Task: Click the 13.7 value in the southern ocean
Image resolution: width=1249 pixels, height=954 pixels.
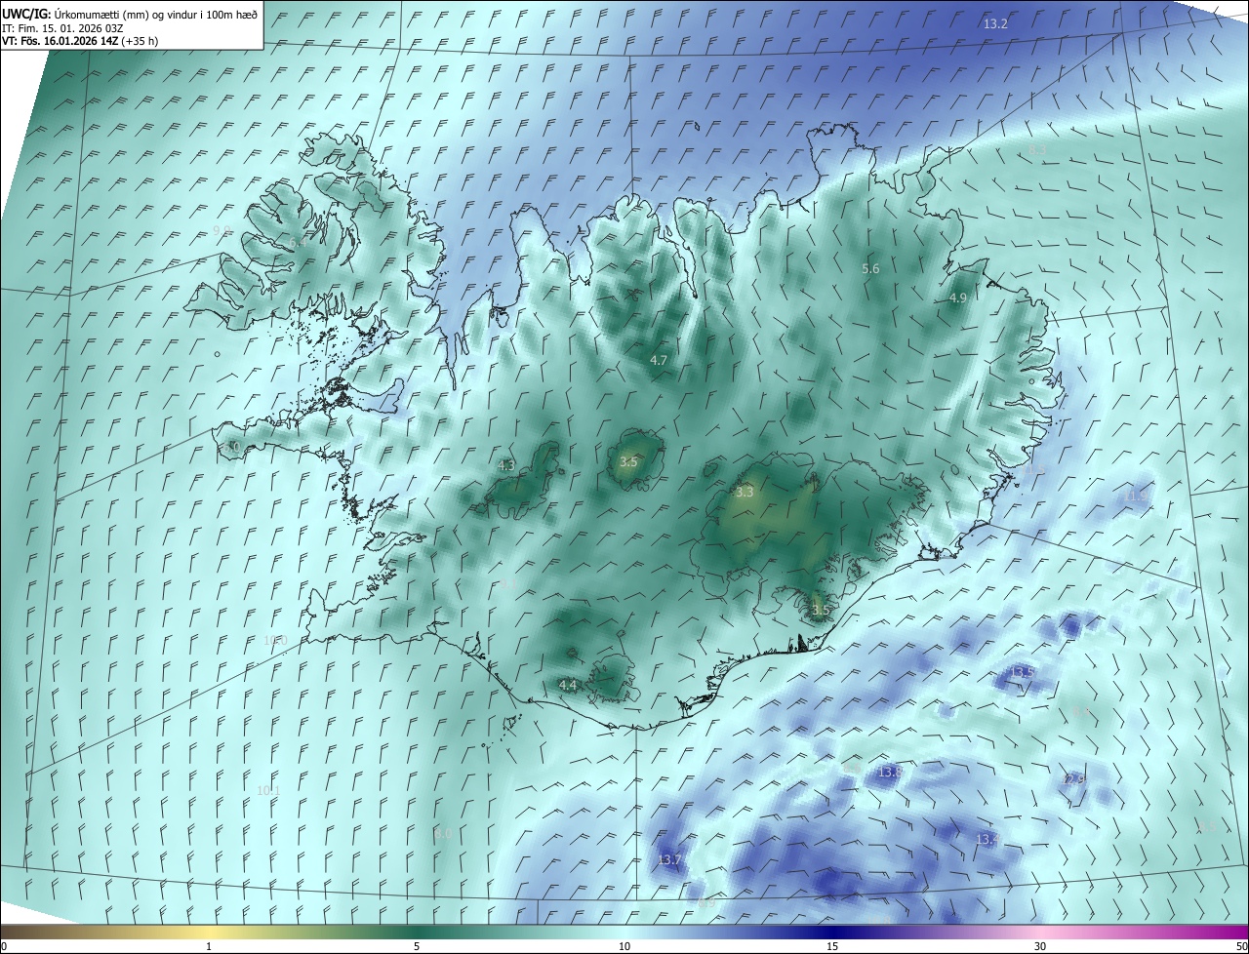Action: click(668, 859)
